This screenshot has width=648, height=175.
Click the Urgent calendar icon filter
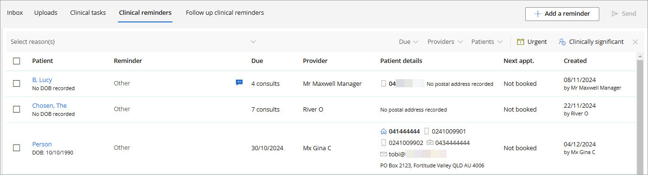[x=521, y=42]
